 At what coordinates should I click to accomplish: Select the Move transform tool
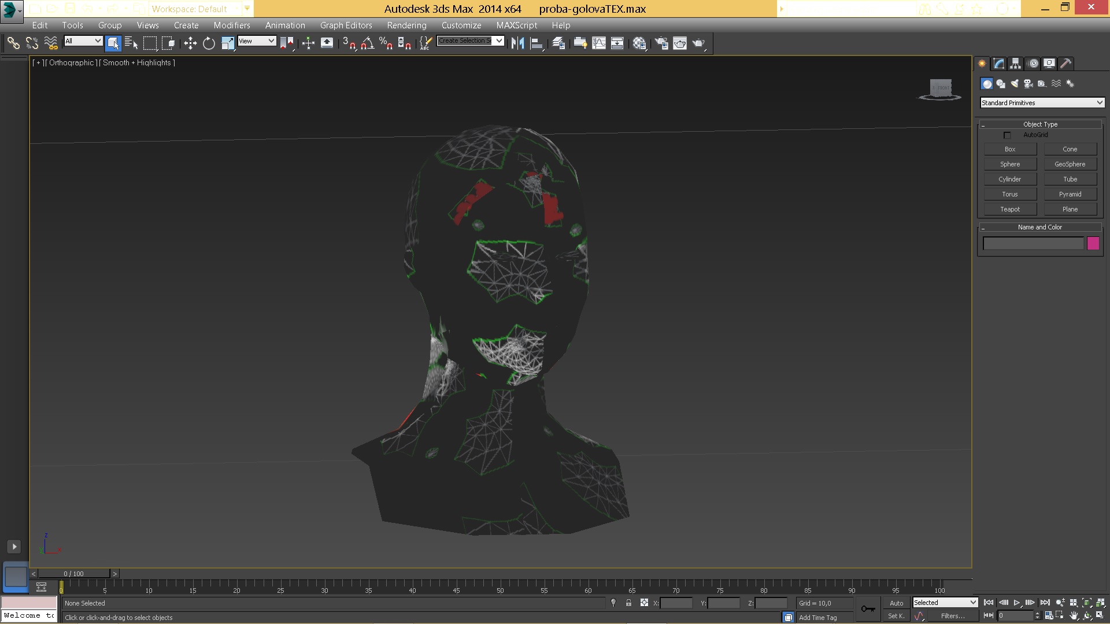(190, 43)
